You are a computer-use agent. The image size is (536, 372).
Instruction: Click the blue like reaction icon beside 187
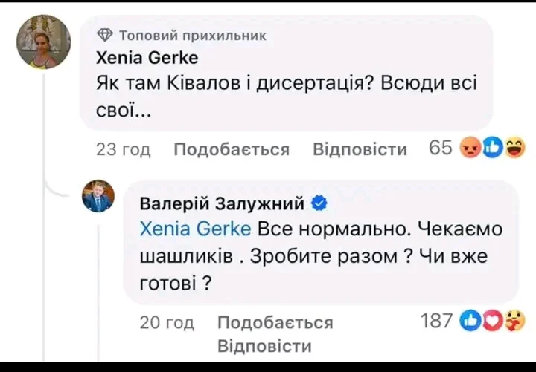471,321
